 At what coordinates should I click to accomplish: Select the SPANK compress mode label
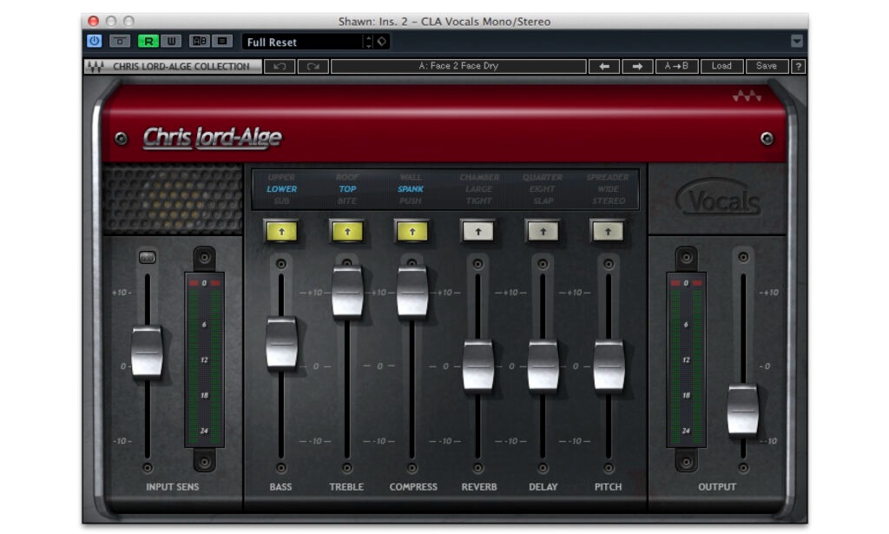coord(411,189)
